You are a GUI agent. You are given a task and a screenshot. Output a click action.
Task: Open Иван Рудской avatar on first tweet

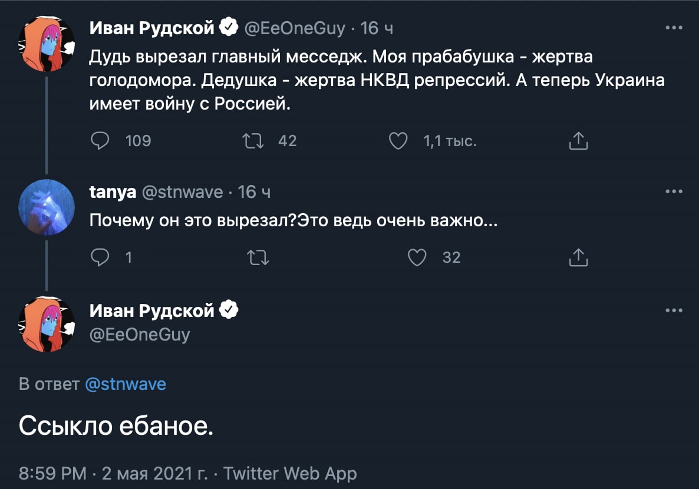[47, 44]
